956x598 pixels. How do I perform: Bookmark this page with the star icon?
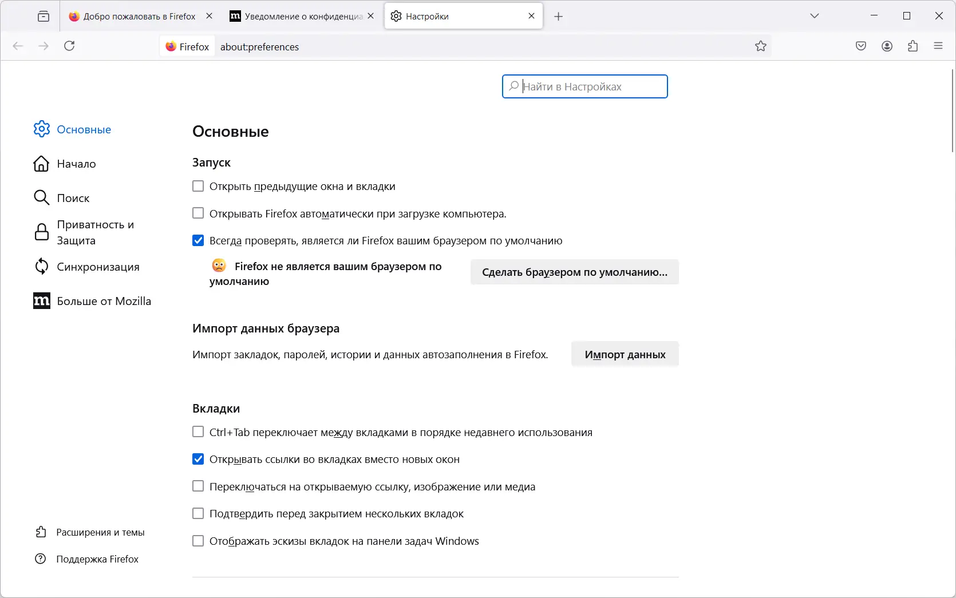(760, 46)
